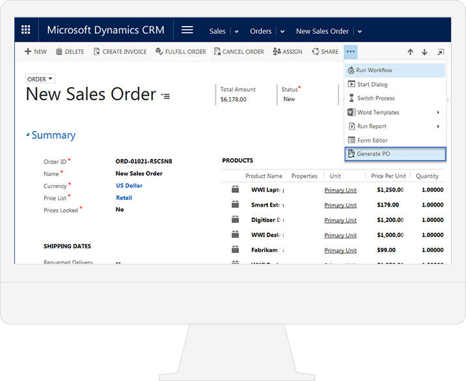
Task: Click the Cancel Order icon
Action: 217,51
